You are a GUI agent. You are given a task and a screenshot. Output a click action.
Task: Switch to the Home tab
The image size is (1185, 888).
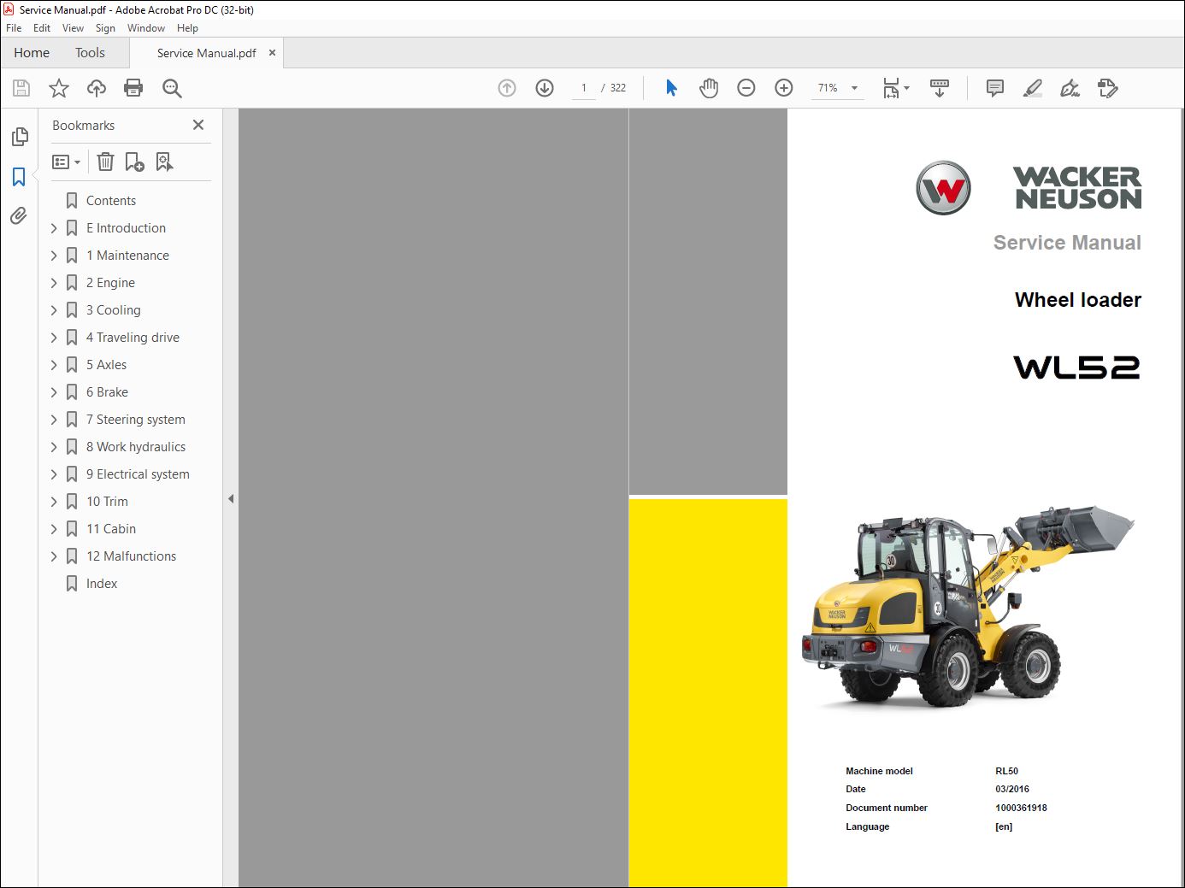pyautogui.click(x=32, y=53)
